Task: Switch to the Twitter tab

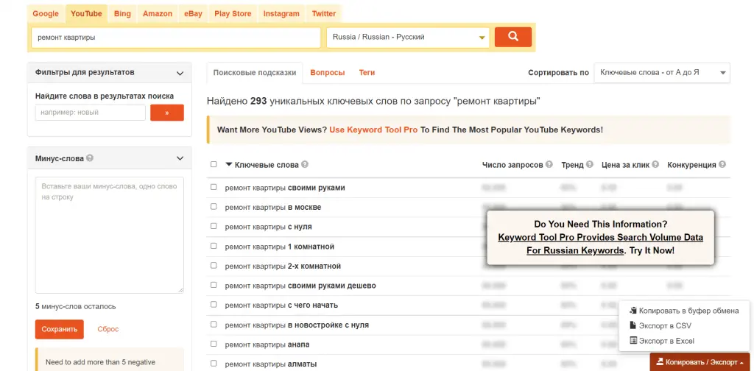Action: [x=324, y=13]
